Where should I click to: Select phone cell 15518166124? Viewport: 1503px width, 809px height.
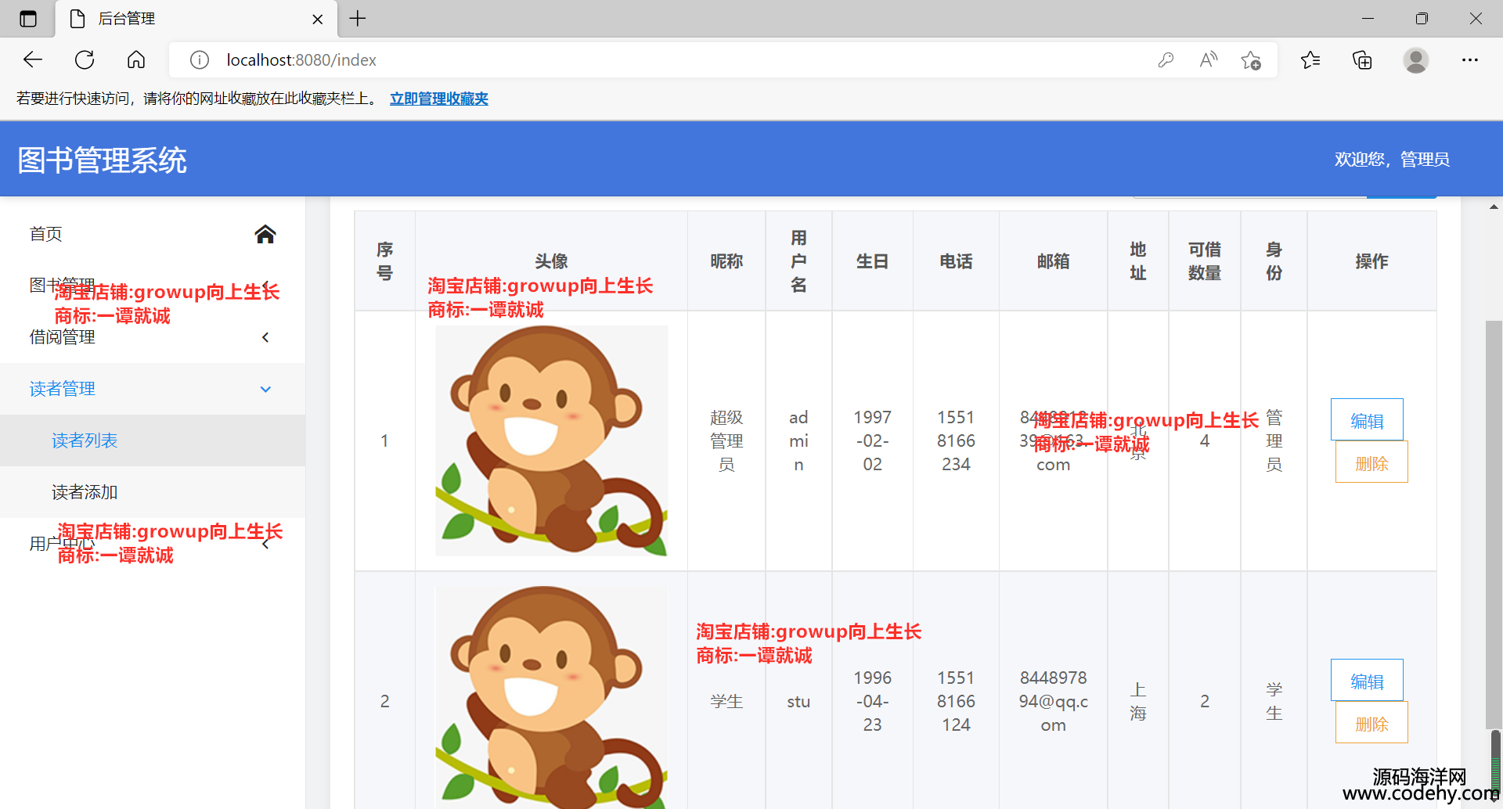click(x=956, y=701)
